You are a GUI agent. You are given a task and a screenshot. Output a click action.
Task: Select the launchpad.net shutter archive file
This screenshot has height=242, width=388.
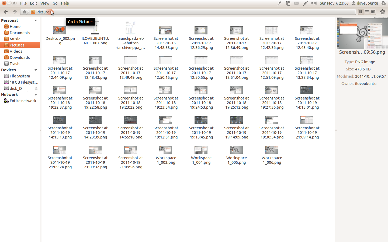[131, 35]
